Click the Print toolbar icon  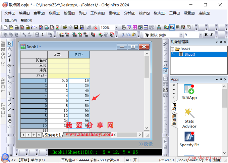[124, 28]
